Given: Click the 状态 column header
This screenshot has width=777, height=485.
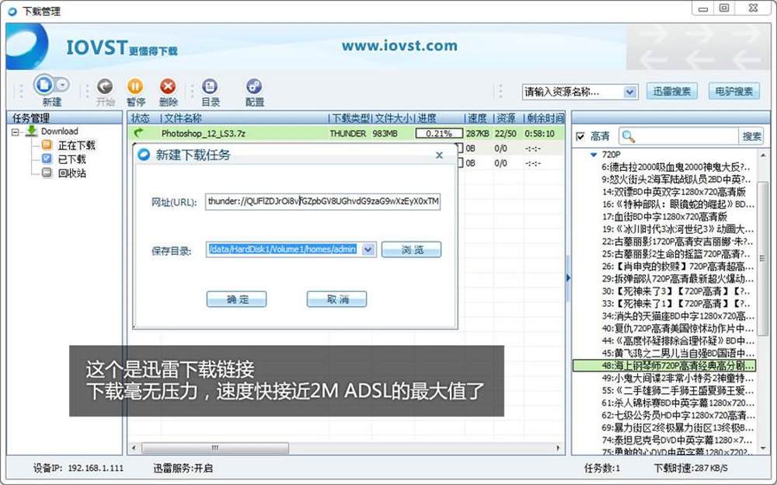Looking at the screenshot, I should point(141,118).
